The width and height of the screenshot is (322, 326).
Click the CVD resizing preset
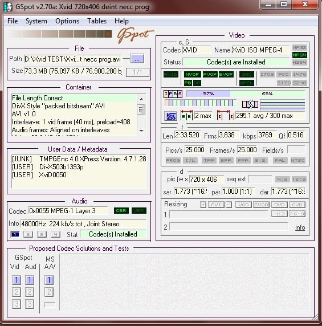pyautogui.click(x=297, y=205)
